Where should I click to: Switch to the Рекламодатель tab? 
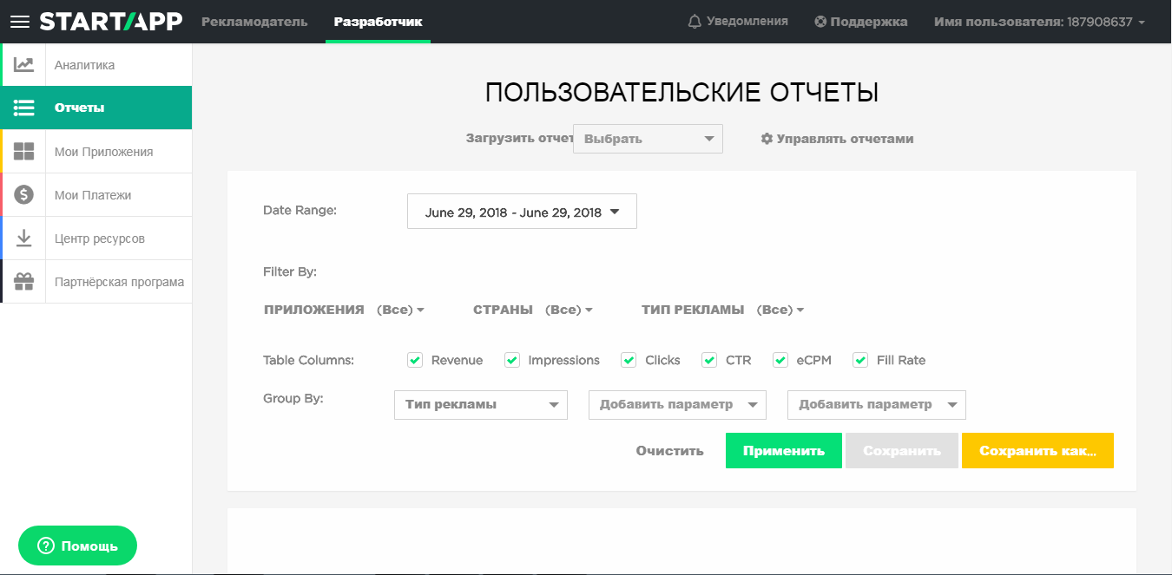pos(254,22)
